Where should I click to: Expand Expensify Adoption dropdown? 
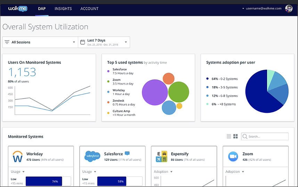click(163, 172)
